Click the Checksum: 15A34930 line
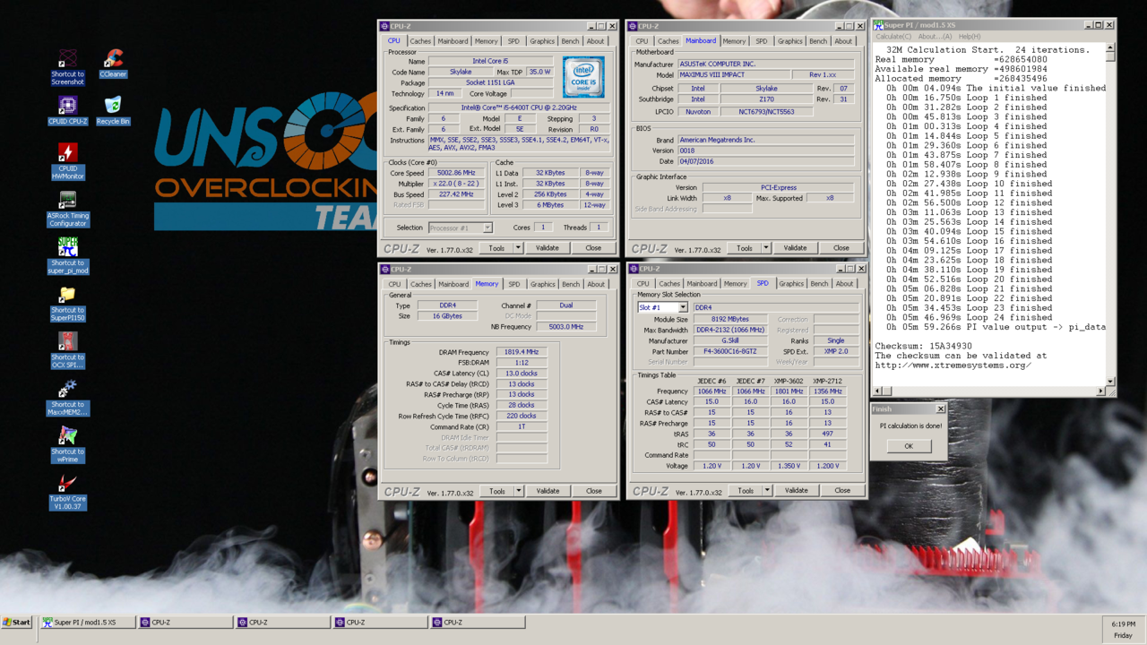This screenshot has width=1147, height=645. click(x=923, y=346)
